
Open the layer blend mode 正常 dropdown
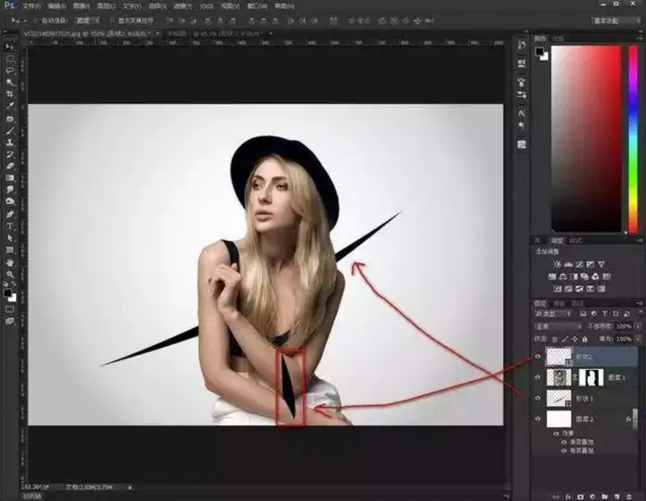click(x=558, y=326)
